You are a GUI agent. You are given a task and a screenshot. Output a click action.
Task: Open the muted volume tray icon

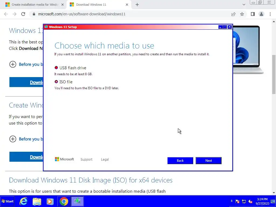tap(250, 201)
